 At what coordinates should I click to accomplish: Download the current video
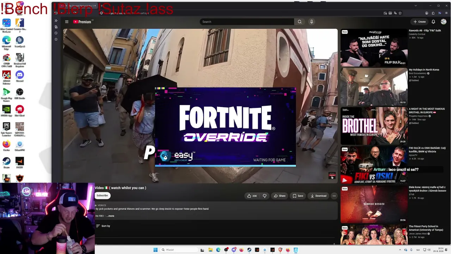click(319, 196)
